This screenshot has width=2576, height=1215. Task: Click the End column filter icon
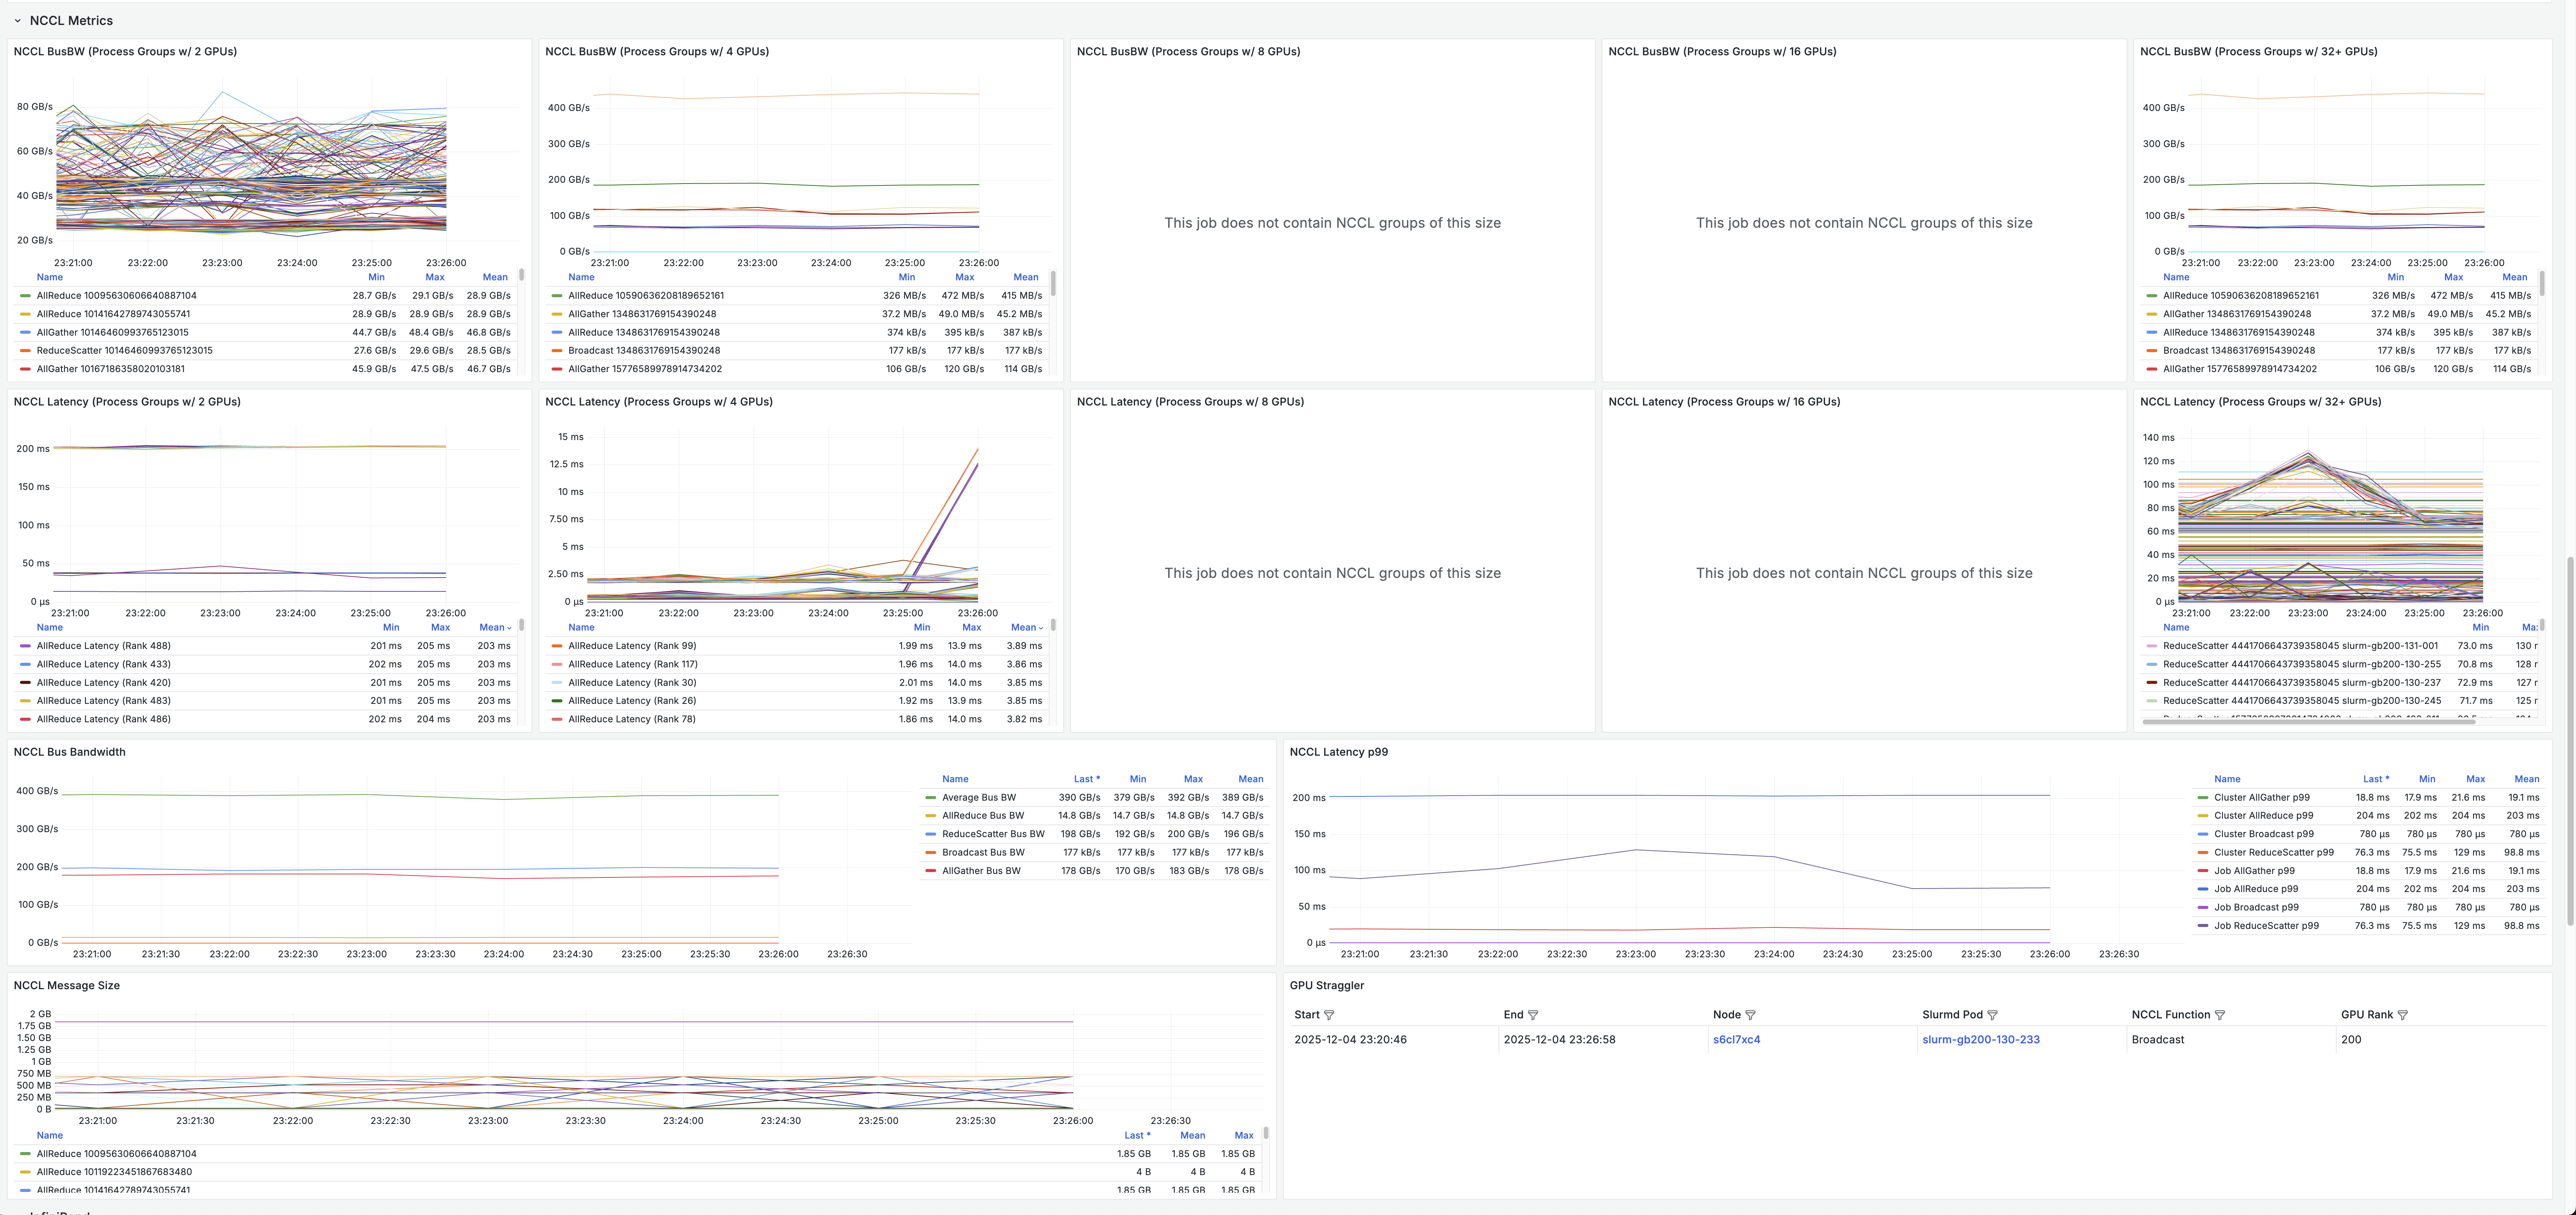1533,1015
